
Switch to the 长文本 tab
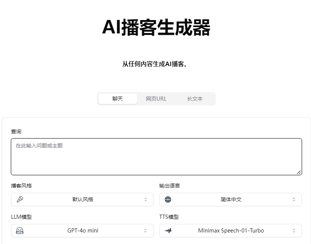pyautogui.click(x=195, y=99)
